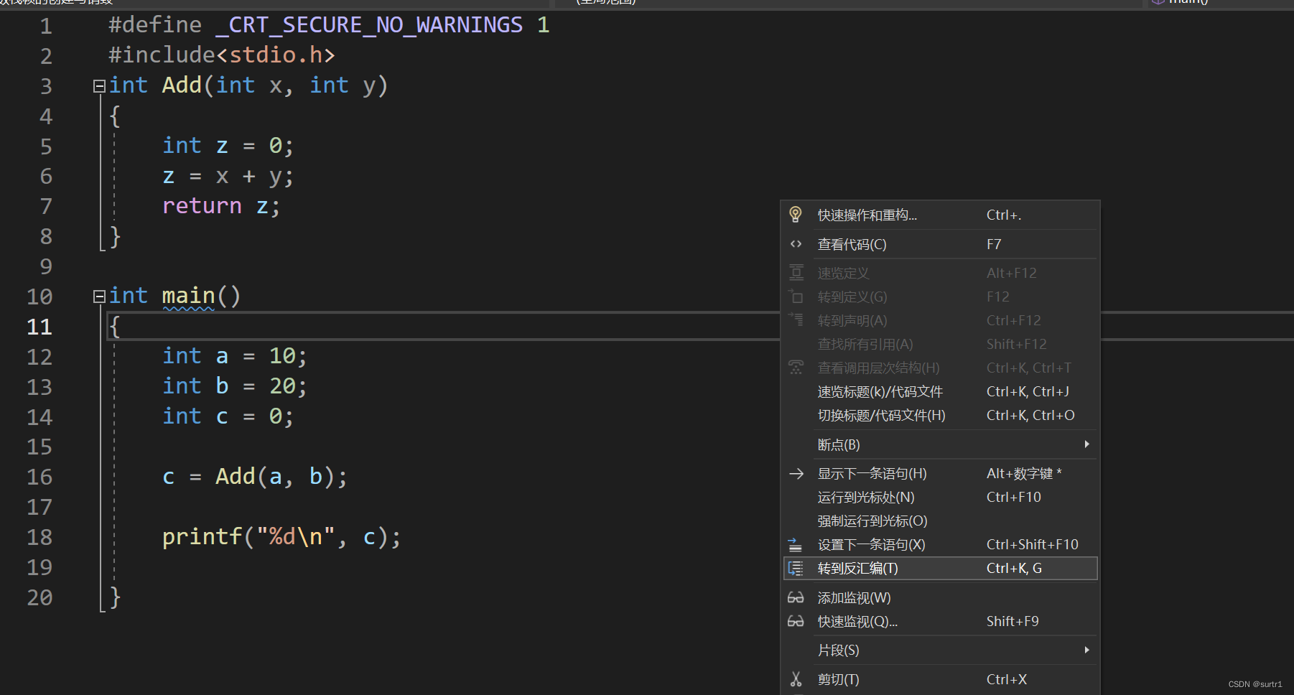Viewport: 1294px width, 695px height.
Task: Expand the 断点(B) submenu arrow
Action: click(1087, 444)
